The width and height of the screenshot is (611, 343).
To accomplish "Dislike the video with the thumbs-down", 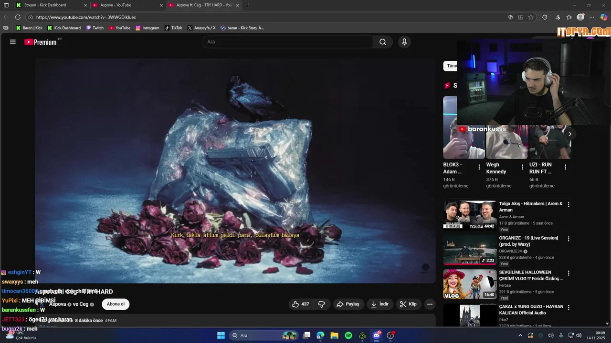I will click(322, 304).
